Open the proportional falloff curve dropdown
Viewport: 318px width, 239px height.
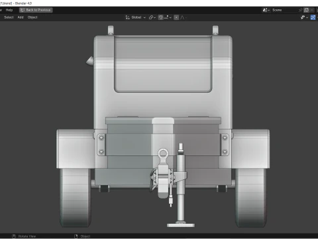point(184,17)
